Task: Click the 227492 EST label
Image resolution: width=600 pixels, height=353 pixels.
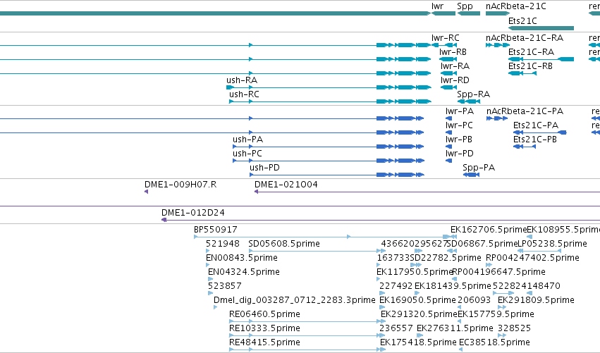Action: point(396,286)
